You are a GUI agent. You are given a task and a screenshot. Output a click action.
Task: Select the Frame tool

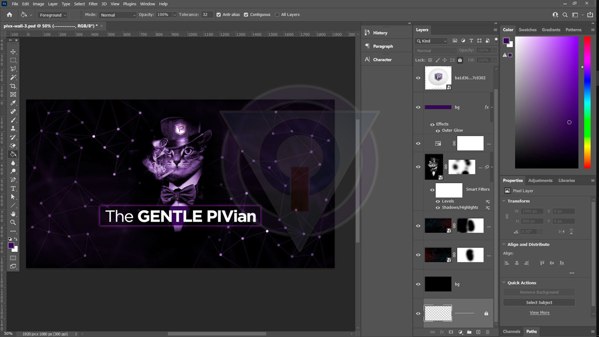13,94
